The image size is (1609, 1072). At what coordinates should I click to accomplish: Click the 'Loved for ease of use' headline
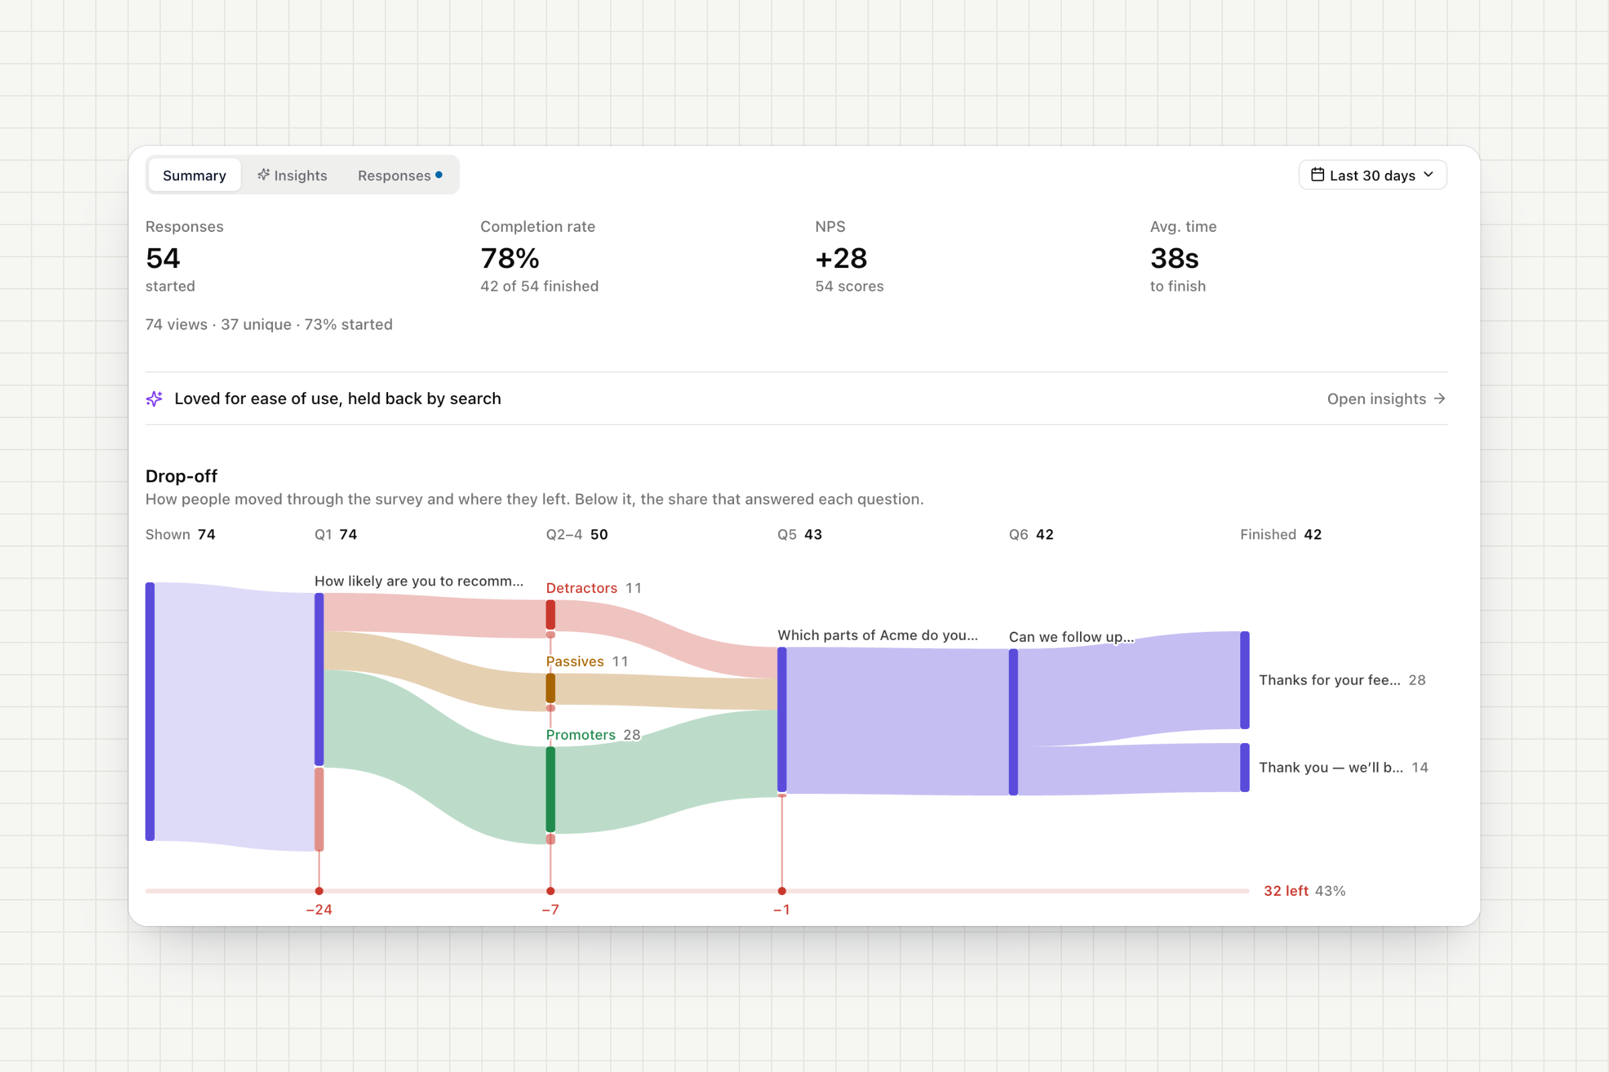[338, 399]
